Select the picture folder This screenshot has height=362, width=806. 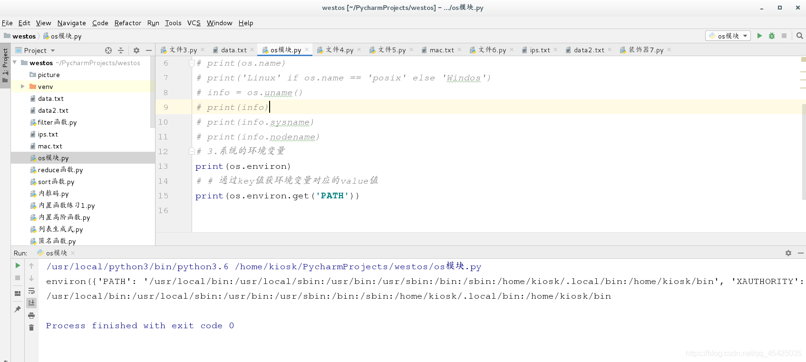pyautogui.click(x=49, y=75)
